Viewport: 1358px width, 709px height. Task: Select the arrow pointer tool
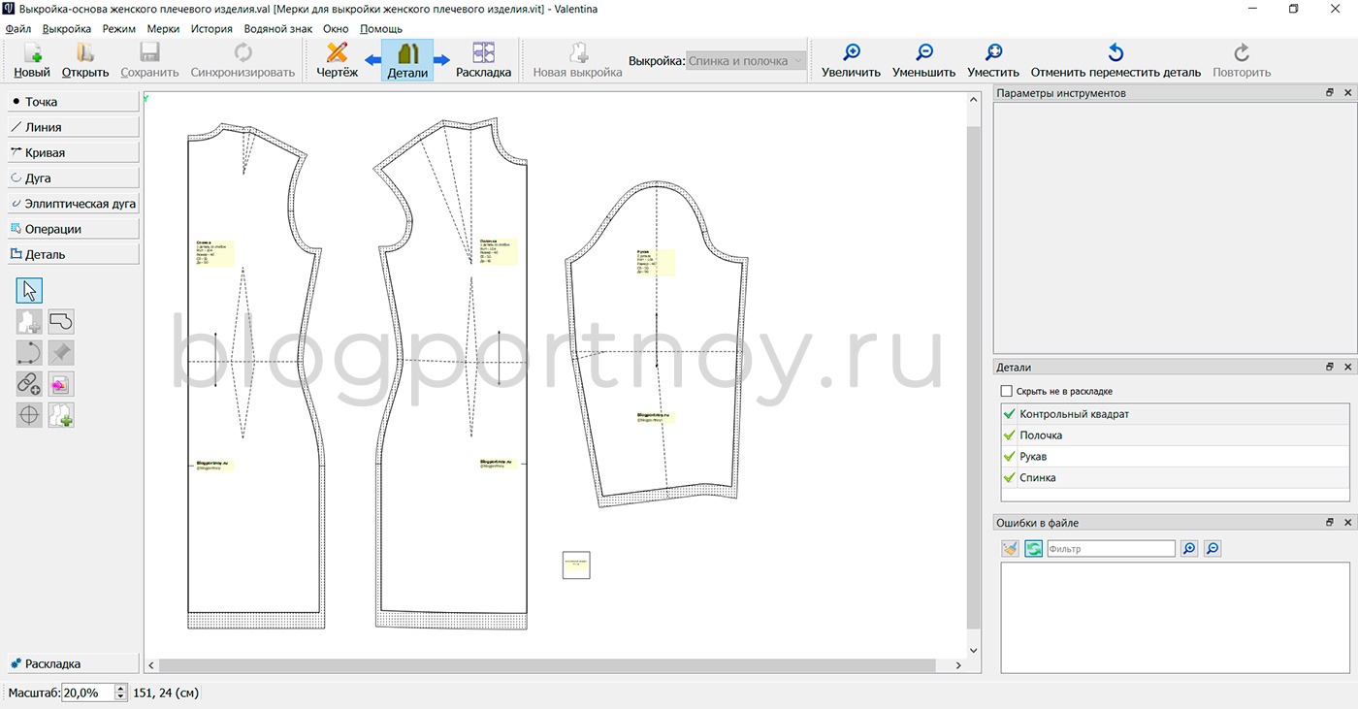tap(29, 290)
